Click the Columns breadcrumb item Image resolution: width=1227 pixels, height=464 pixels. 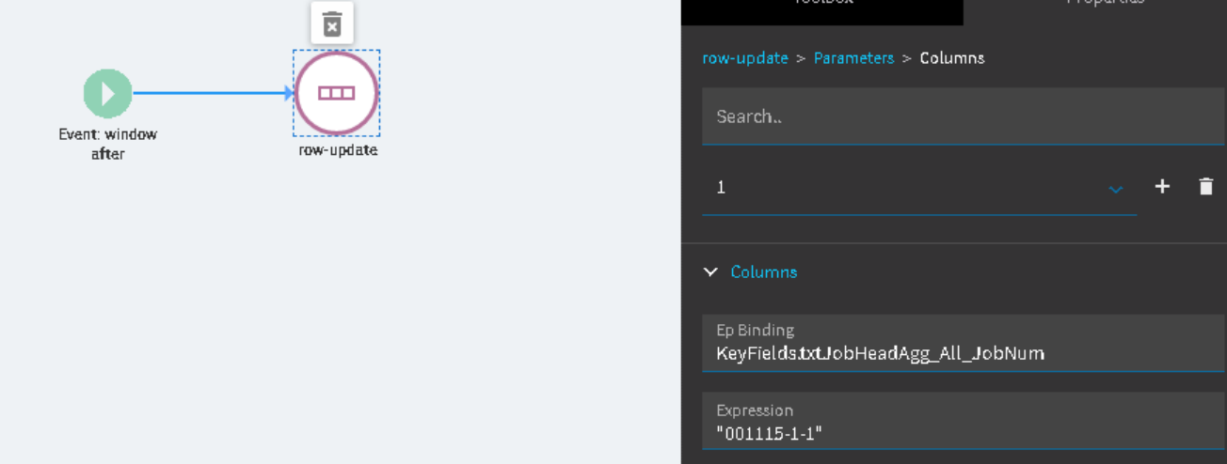pos(952,58)
